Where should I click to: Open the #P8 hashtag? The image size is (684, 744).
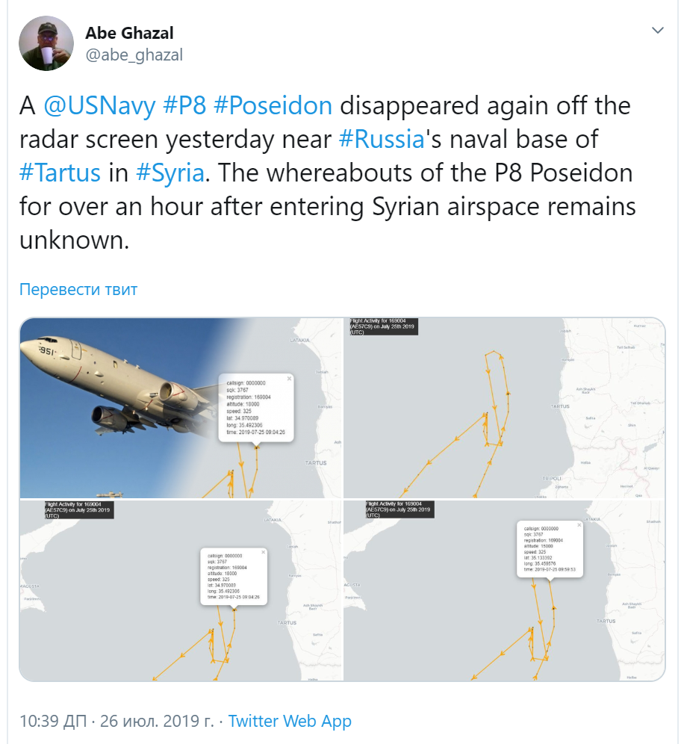pyautogui.click(x=184, y=105)
